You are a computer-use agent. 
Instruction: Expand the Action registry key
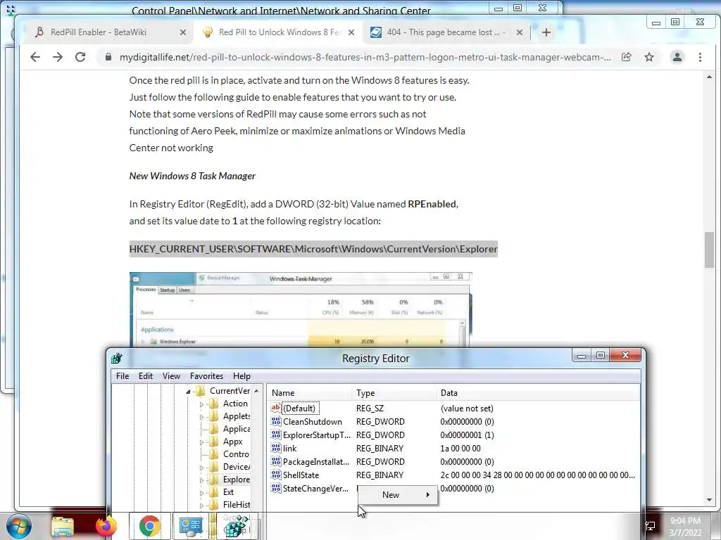tap(201, 404)
